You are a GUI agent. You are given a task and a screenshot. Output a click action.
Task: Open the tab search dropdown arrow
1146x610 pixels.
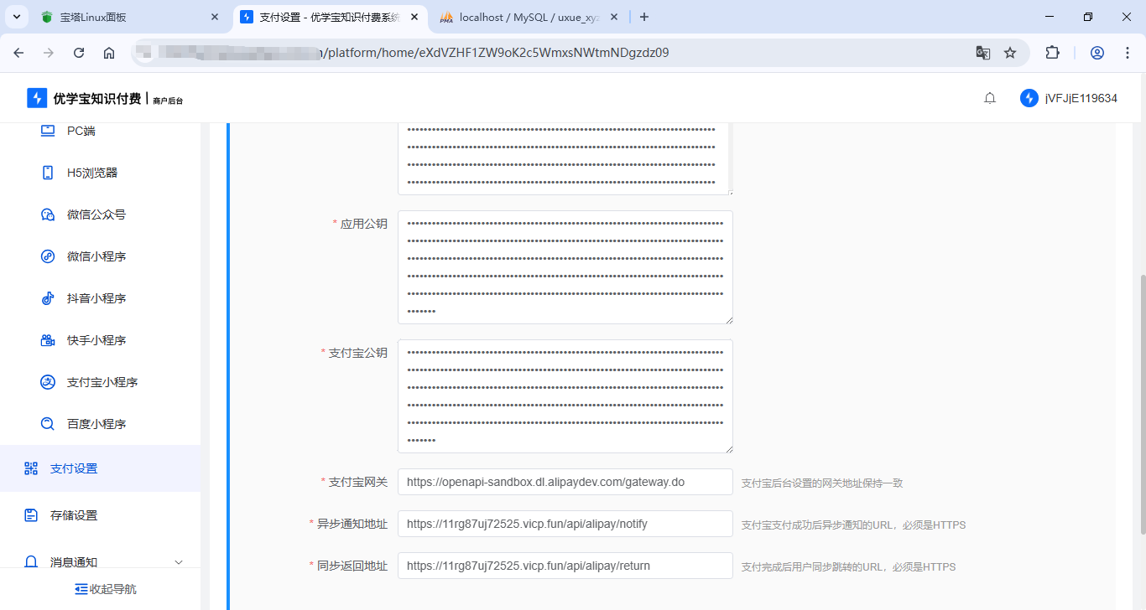18,17
